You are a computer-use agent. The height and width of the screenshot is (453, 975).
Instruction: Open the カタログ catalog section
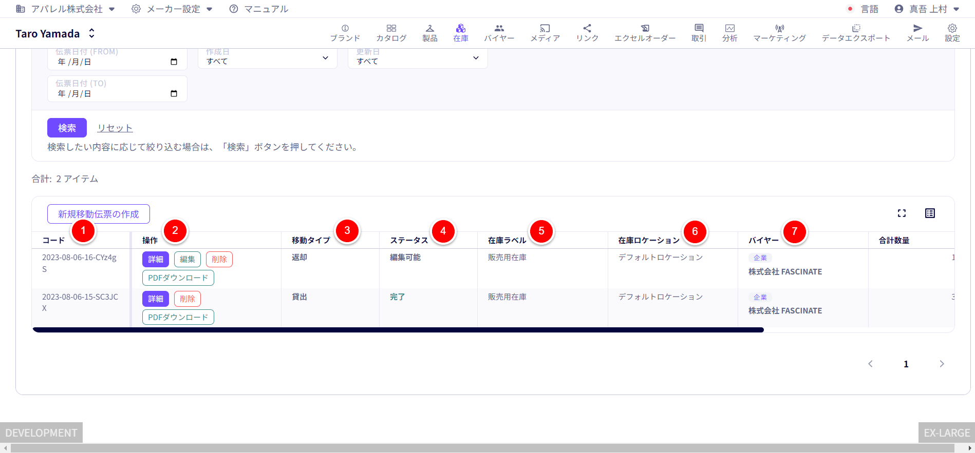391,33
